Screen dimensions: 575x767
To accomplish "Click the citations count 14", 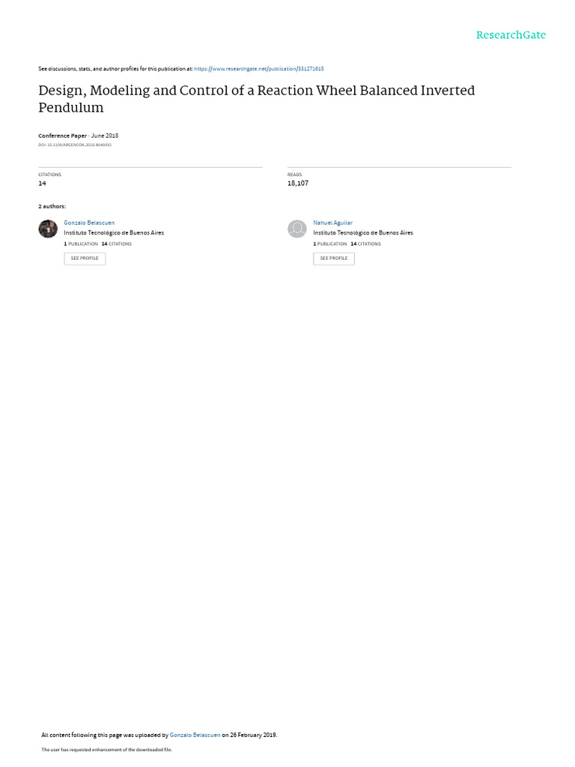I will [x=42, y=184].
